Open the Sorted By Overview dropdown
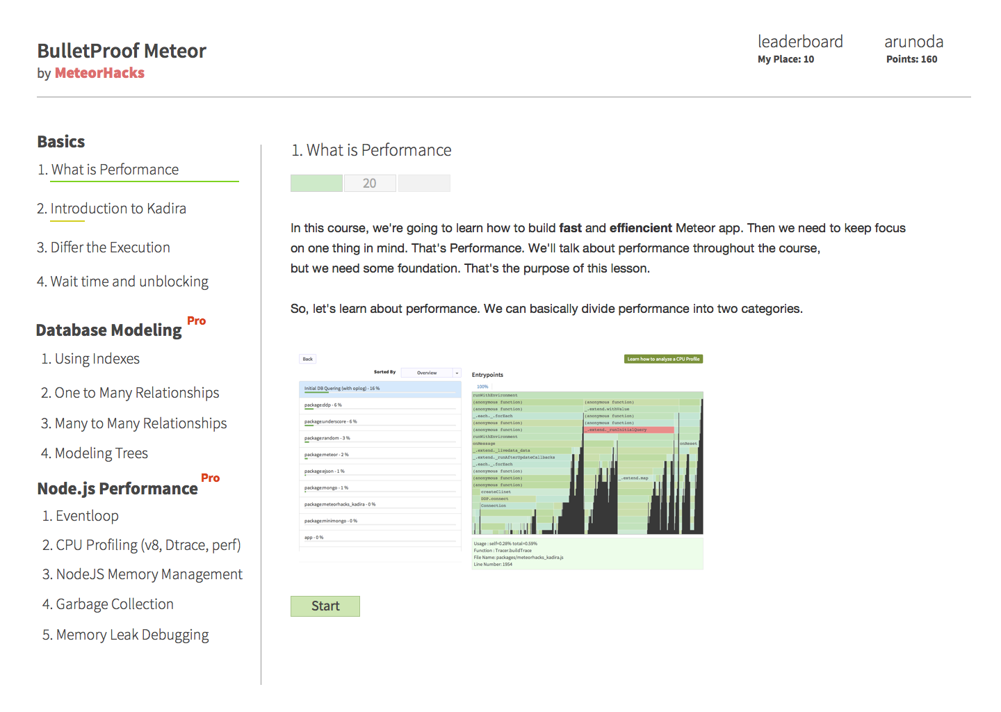The width and height of the screenshot is (1001, 712). tap(431, 373)
